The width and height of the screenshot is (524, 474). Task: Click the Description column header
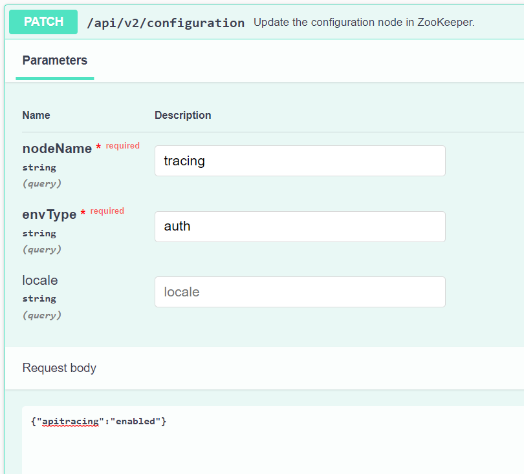pos(182,115)
